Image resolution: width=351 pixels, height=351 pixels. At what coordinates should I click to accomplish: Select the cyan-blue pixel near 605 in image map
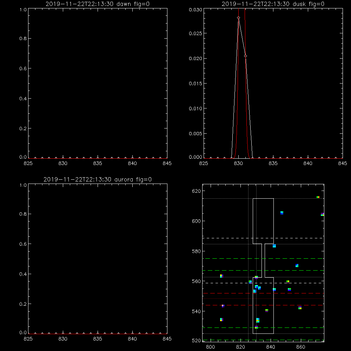[282, 213]
